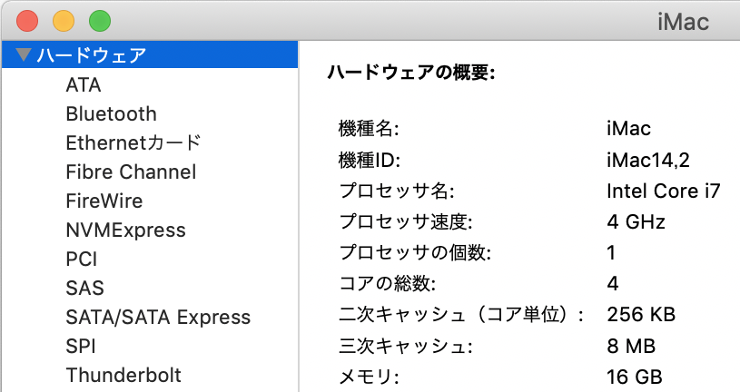Click the 機種ID label
The width and height of the screenshot is (740, 392).
(369, 160)
